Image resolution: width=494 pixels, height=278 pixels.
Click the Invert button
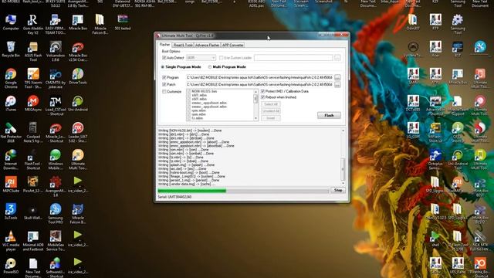pos(271,118)
